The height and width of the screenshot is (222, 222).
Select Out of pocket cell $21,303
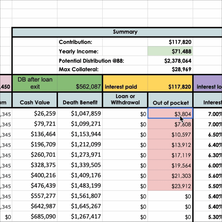tap(170, 175)
